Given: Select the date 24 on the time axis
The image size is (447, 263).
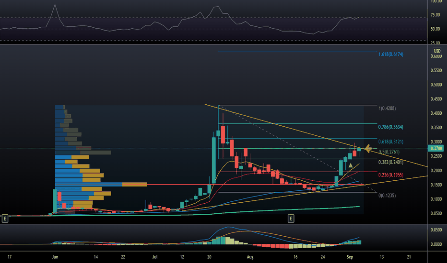Looking at the screenshot, I should (323, 257).
